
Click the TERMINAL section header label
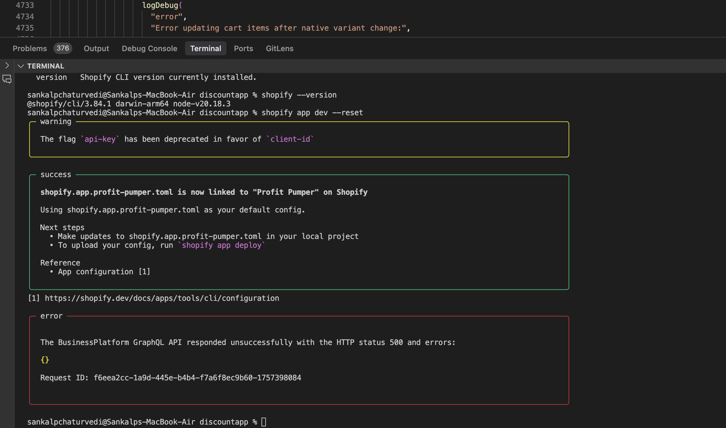(45, 66)
